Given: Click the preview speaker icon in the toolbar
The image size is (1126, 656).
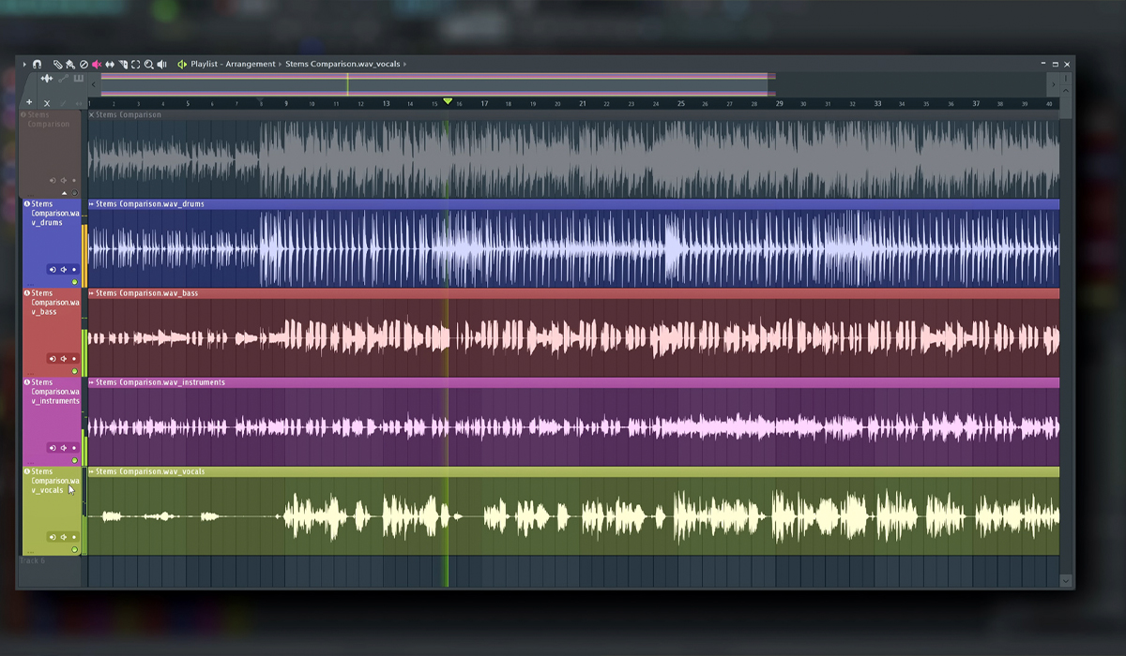Looking at the screenshot, I should pyautogui.click(x=161, y=65).
